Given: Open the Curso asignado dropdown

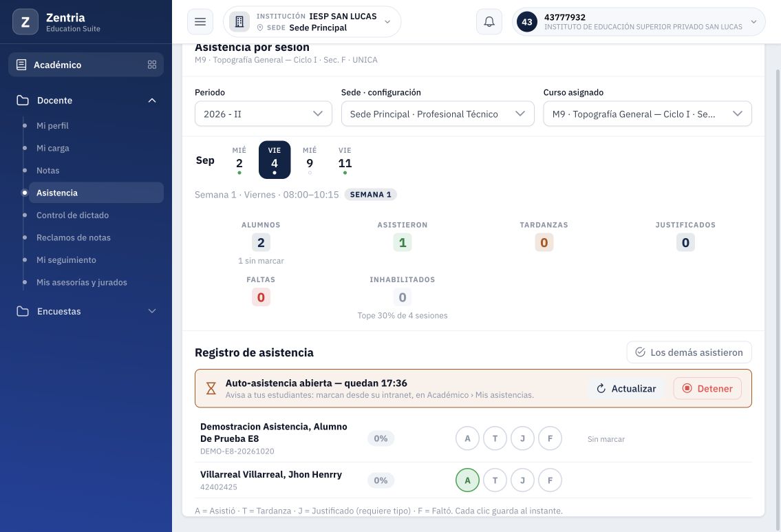Looking at the screenshot, I should 647,114.
